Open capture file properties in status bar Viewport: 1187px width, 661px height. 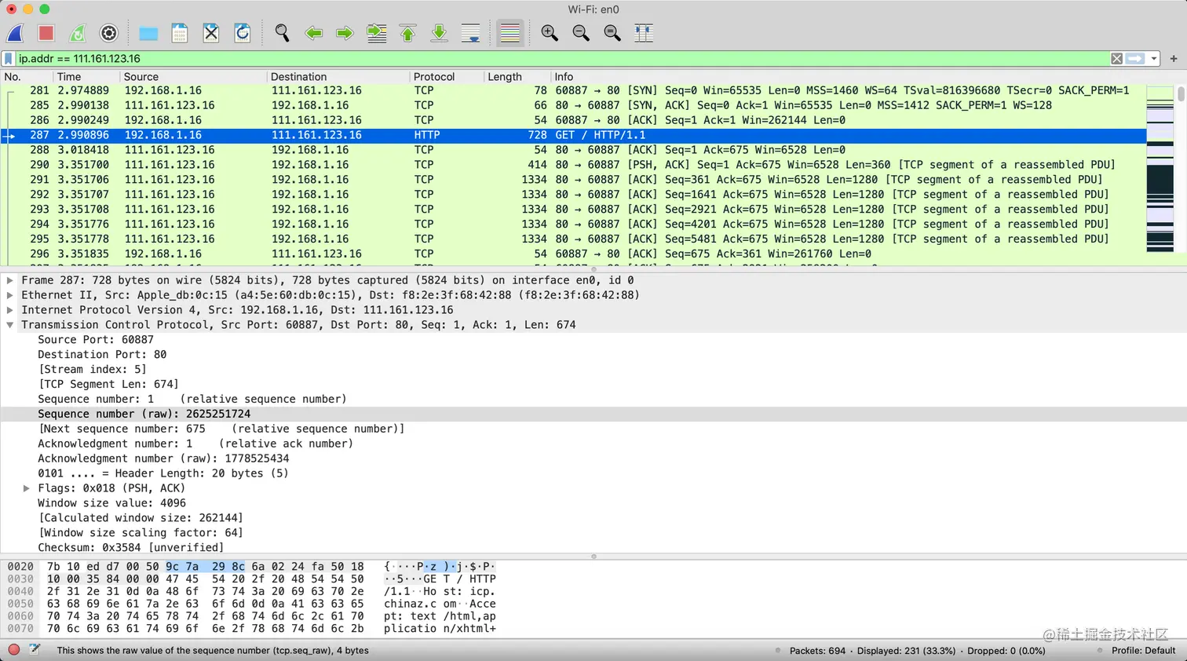(35, 650)
